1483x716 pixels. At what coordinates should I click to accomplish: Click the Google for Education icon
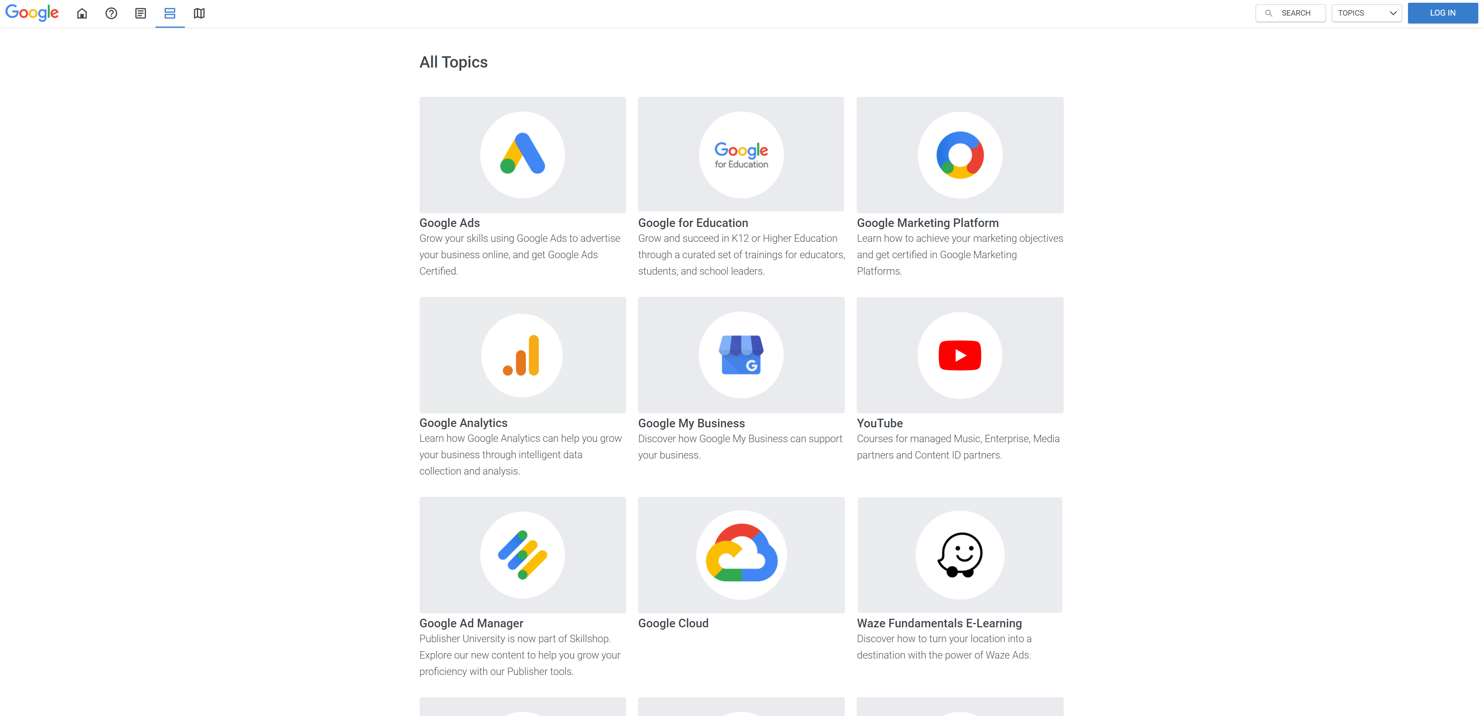click(x=741, y=155)
